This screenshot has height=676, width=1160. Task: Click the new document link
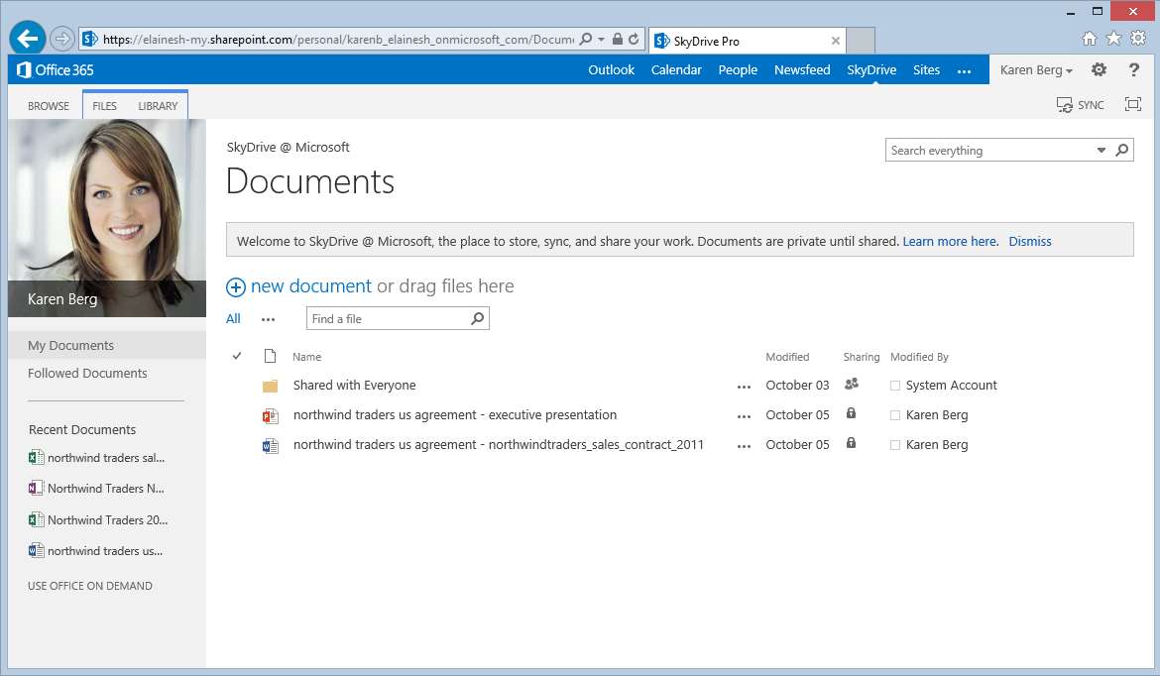[x=310, y=286]
